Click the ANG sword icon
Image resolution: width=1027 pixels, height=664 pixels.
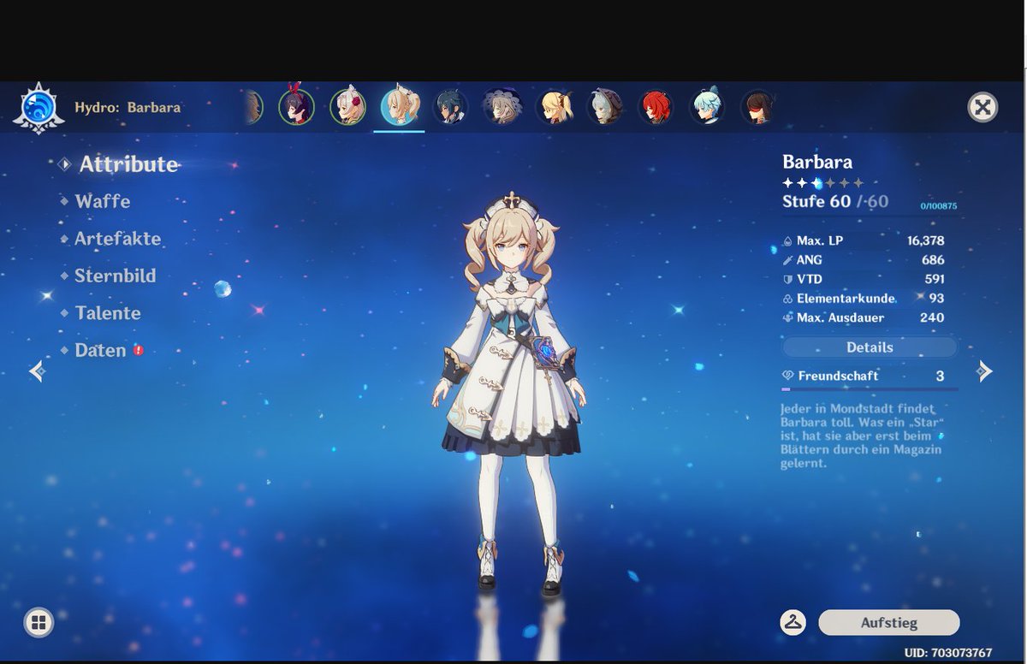788,260
